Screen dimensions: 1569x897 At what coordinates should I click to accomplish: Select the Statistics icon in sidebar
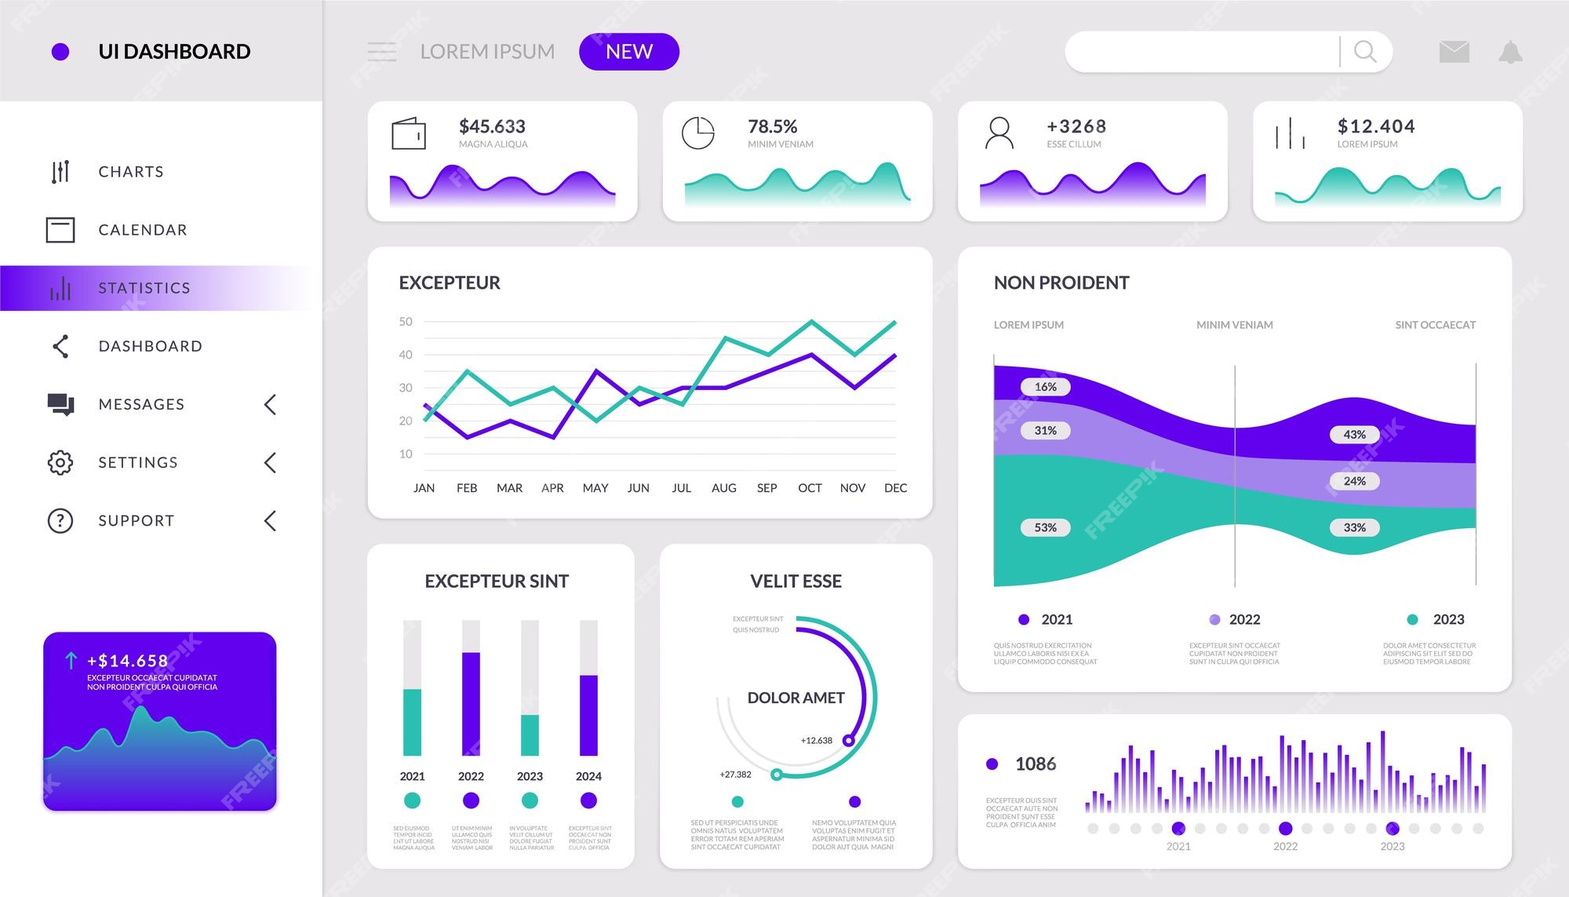tap(60, 286)
